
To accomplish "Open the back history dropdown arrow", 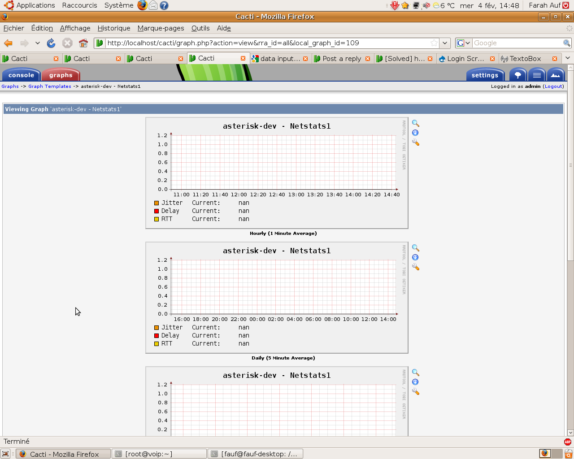I will pyautogui.click(x=38, y=43).
